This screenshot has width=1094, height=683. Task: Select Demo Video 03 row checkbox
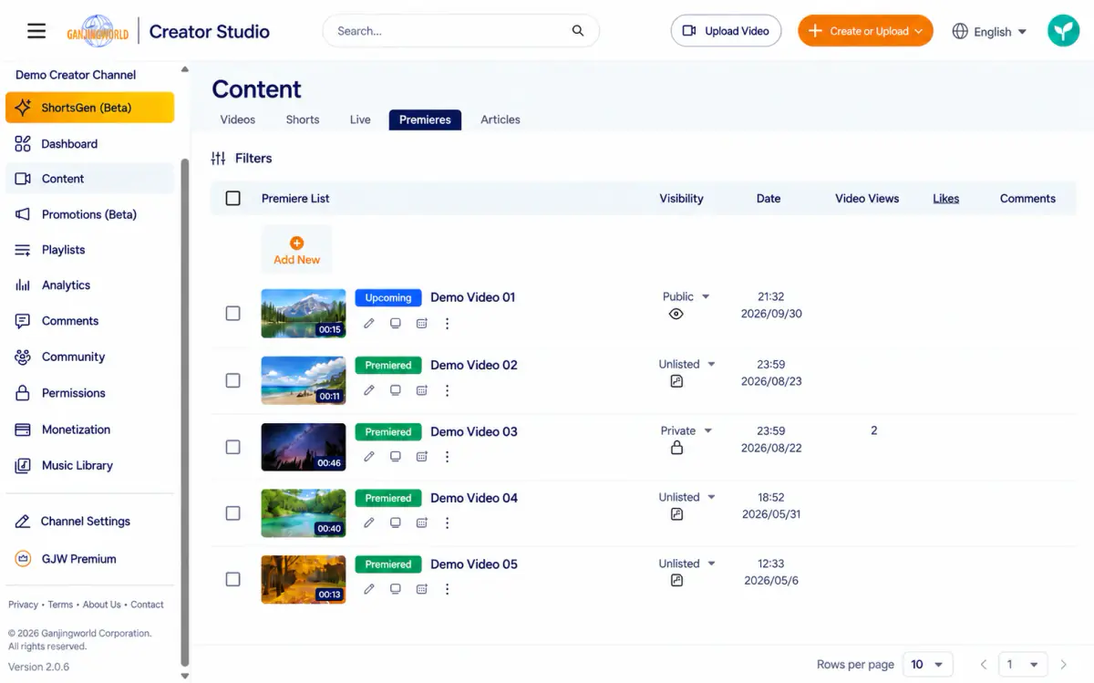tap(233, 447)
